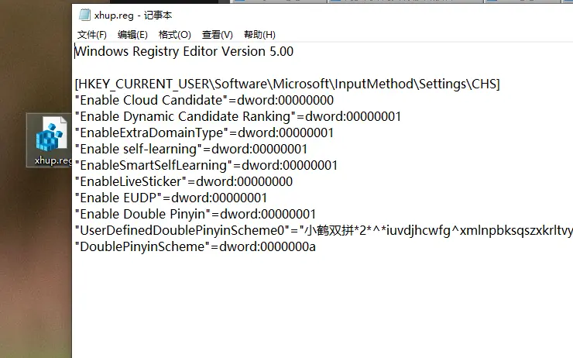Place cursor on DoublePinyinScheme dword line

tap(194, 246)
